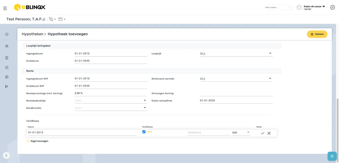This screenshot has height=163, width=339.
Task: Edit the Ingangsdatum field 01-01-2015
Action: pos(111,53)
